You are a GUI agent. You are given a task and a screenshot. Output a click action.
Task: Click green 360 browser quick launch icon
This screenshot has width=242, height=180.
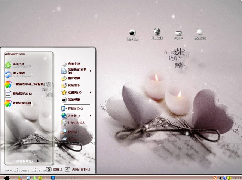(x=34, y=178)
